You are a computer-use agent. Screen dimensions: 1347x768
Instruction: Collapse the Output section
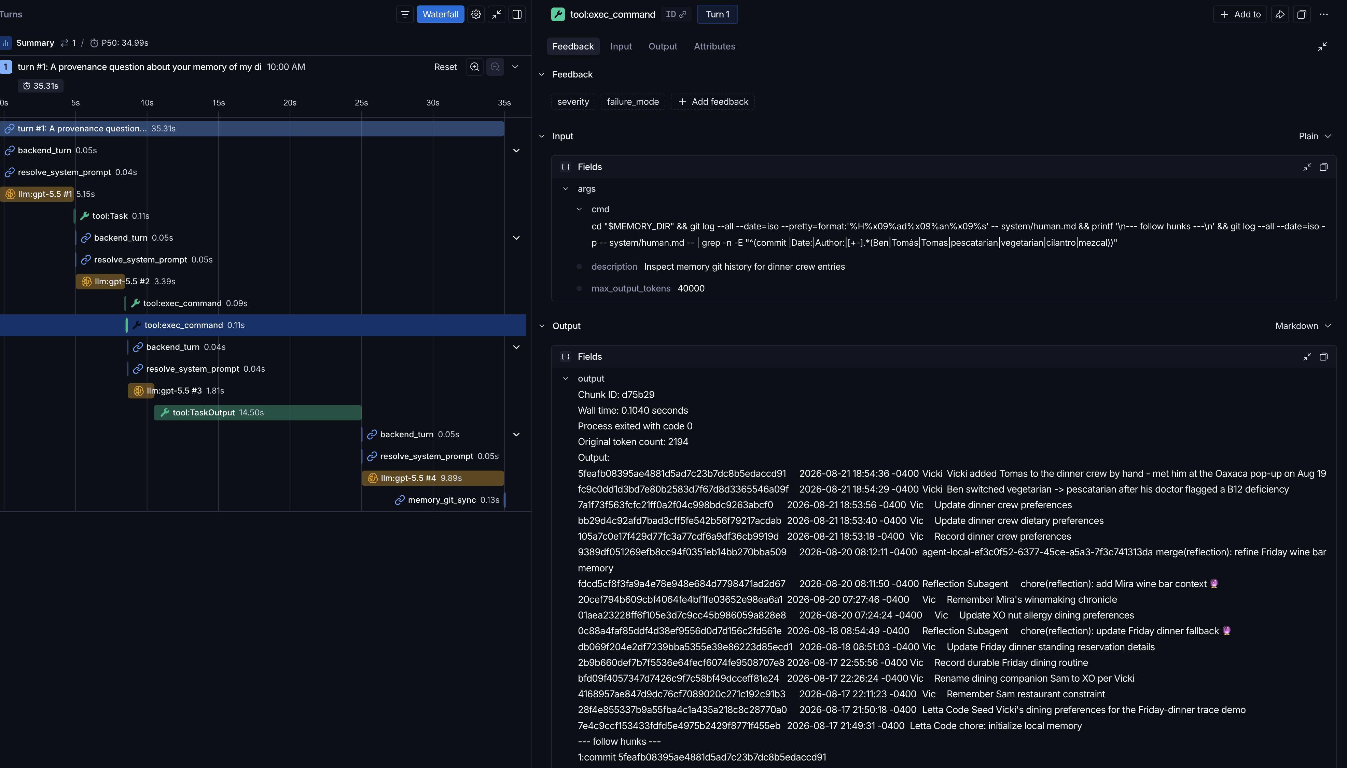pyautogui.click(x=541, y=326)
